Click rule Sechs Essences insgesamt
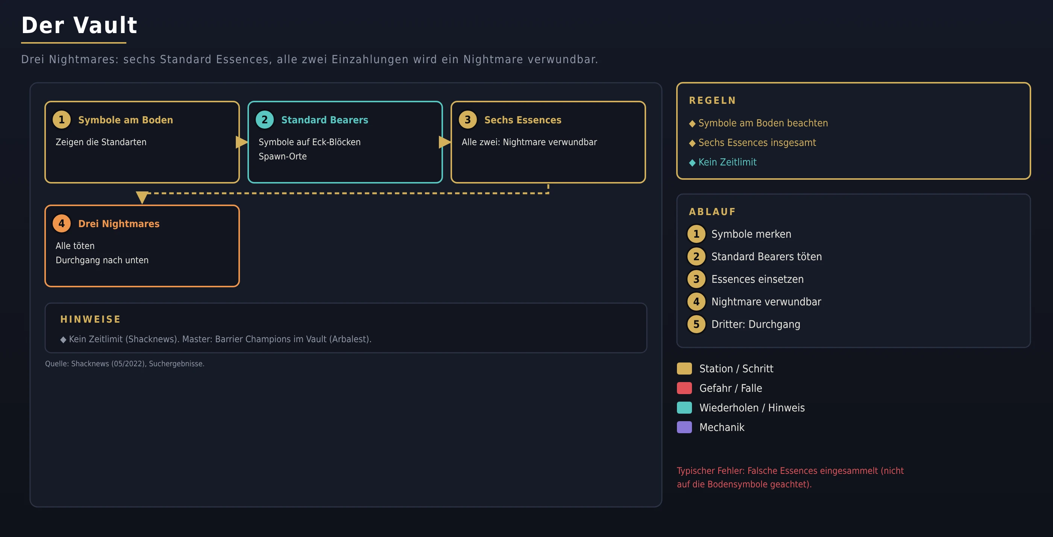 [752, 143]
